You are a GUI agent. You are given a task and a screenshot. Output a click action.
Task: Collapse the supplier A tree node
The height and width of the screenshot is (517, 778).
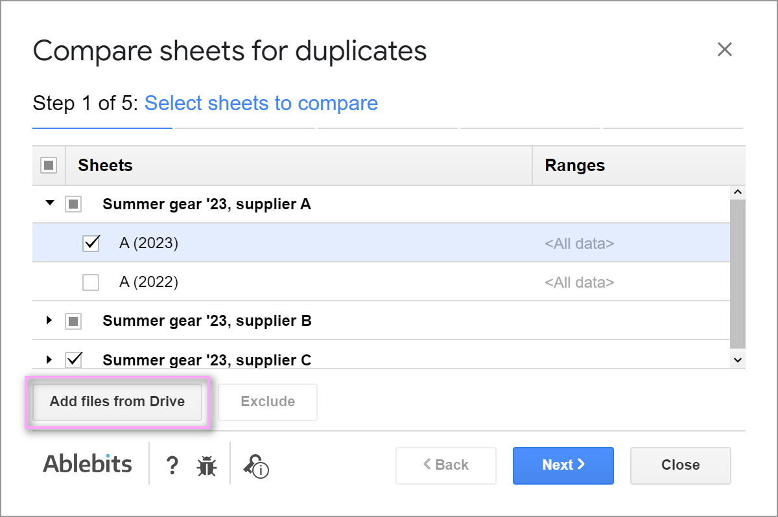click(49, 204)
